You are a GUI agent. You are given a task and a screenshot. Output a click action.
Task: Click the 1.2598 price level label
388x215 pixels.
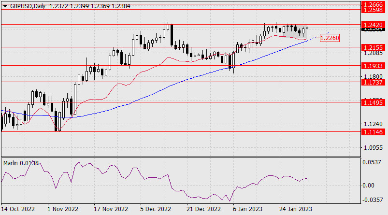pyautogui.click(x=373, y=10)
